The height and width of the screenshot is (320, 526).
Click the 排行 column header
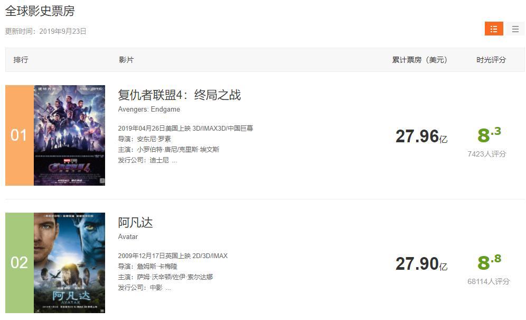[x=21, y=60]
